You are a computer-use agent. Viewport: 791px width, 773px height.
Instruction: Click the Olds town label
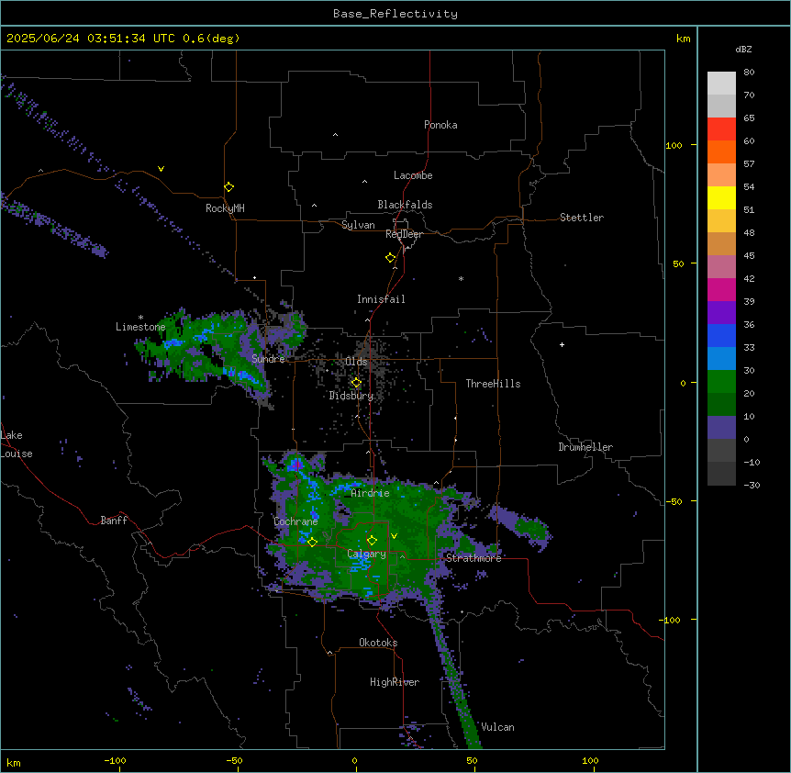pyautogui.click(x=356, y=362)
